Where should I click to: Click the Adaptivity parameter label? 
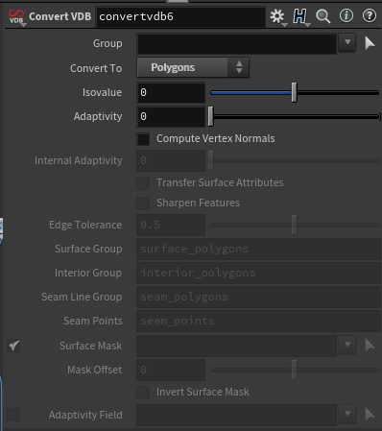coord(98,116)
